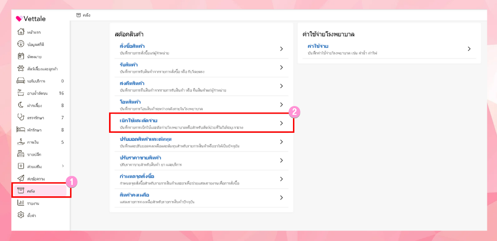Expand the ส่วนเสริม submenu arrow
This screenshot has height=241, width=497.
63,166
